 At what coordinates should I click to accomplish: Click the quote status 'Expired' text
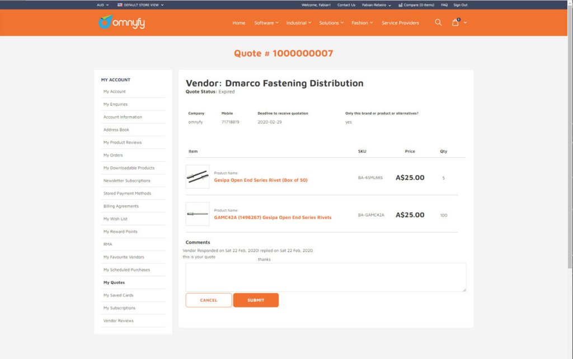[x=227, y=92]
